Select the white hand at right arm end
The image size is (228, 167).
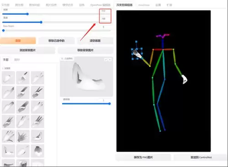click(185, 79)
